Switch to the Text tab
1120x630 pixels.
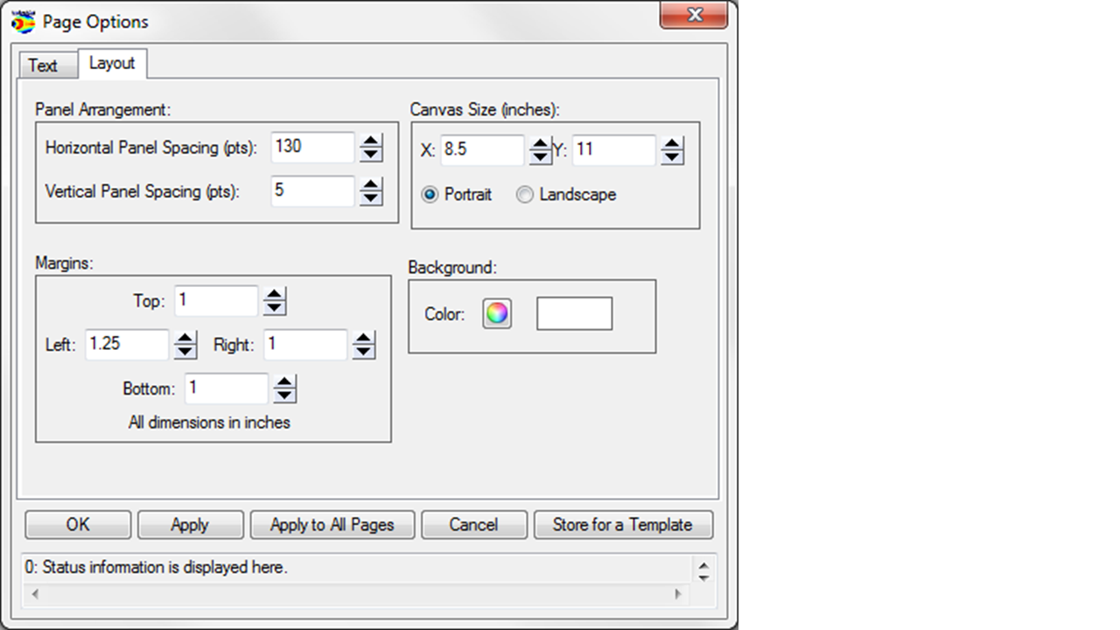point(43,66)
